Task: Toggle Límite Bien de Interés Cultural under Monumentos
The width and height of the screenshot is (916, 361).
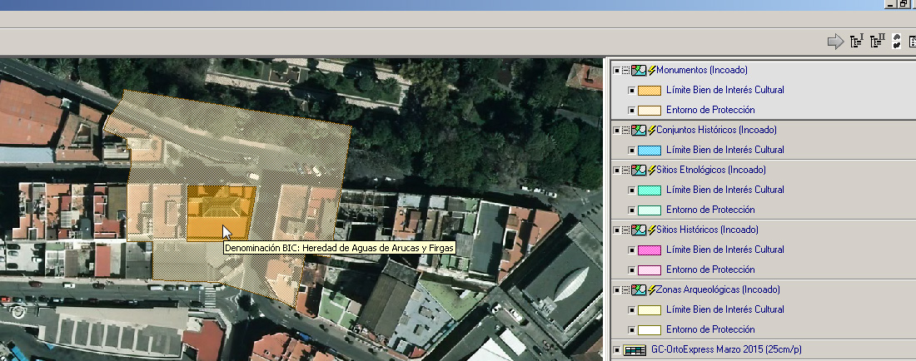Action: [631, 91]
